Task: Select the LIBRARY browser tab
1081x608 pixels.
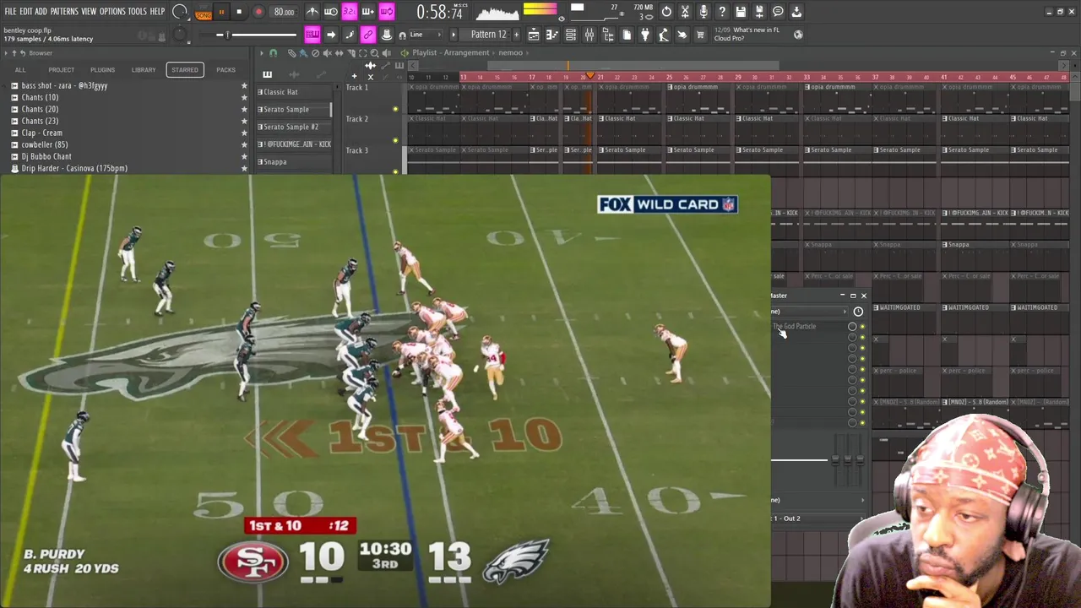Action: pos(144,69)
